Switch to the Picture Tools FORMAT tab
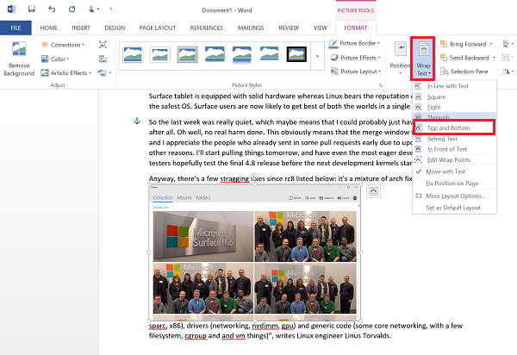This screenshot has height=355, width=517. tap(355, 28)
